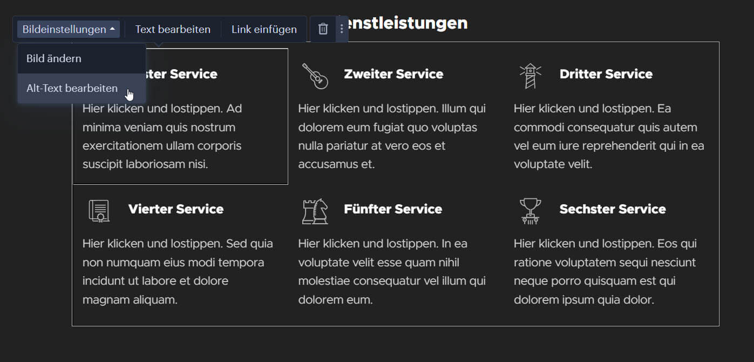Select the trophy icon of Sechster Service
Image resolution: width=754 pixels, height=362 pixels.
pyautogui.click(x=531, y=211)
